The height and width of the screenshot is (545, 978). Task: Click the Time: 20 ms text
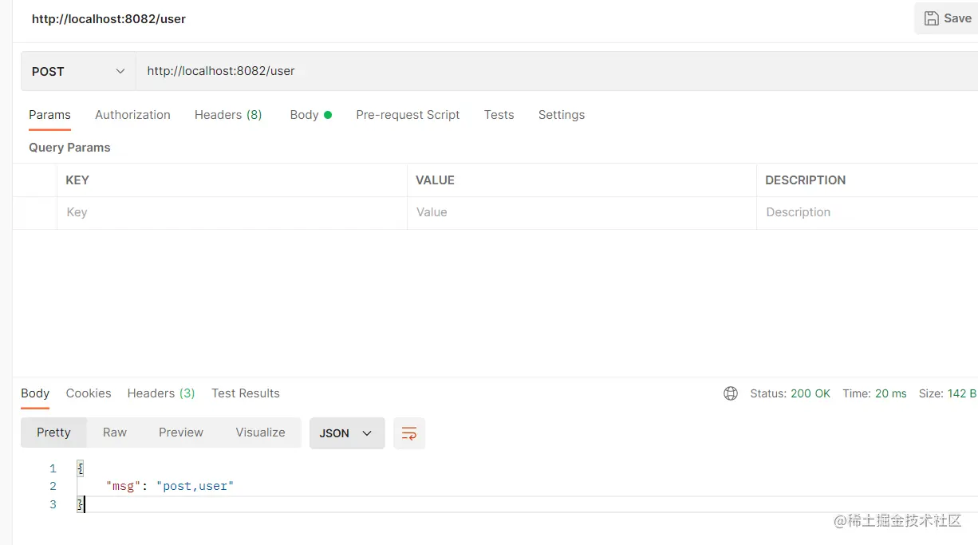(874, 393)
